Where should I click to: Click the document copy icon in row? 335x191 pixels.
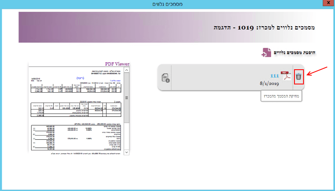click(x=165, y=77)
